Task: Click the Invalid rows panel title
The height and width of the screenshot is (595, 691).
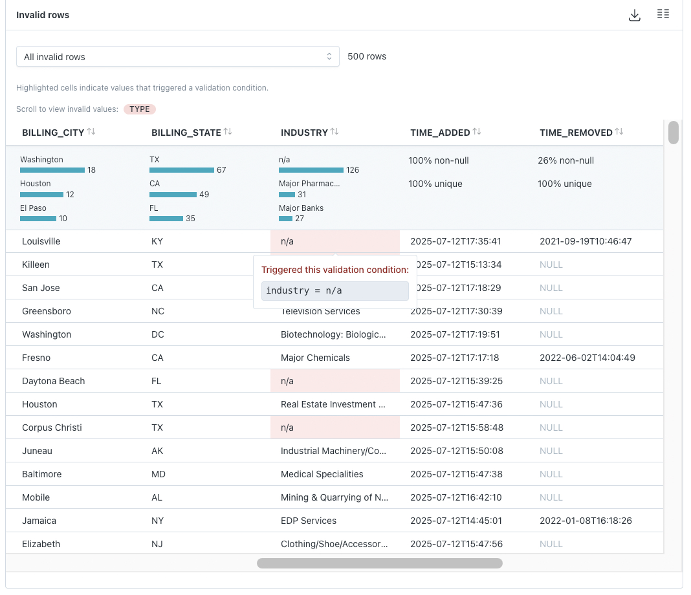Action: click(x=43, y=15)
